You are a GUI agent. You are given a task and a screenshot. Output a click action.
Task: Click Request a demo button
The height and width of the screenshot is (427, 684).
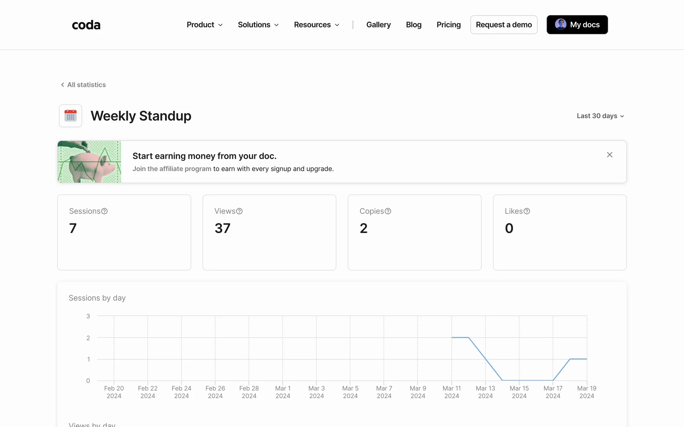click(x=504, y=25)
